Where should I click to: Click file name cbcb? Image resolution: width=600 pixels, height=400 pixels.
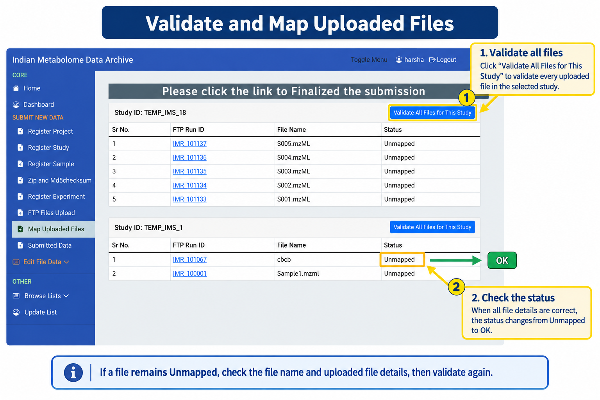[x=284, y=260]
